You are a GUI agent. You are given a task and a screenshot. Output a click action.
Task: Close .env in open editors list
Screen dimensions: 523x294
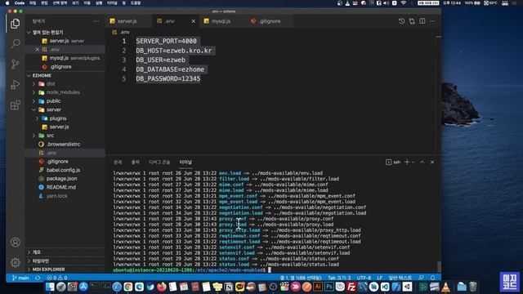[x=37, y=49]
